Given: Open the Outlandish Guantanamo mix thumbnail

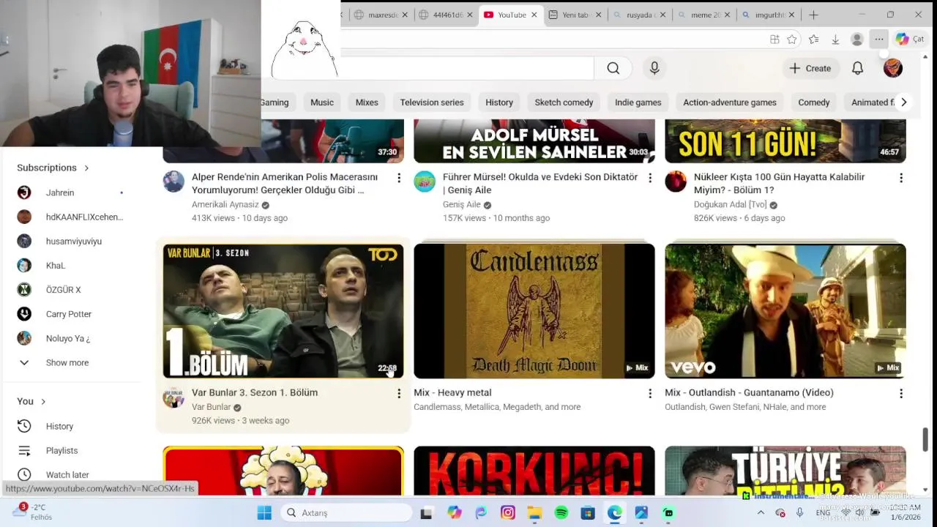Looking at the screenshot, I should coord(785,311).
